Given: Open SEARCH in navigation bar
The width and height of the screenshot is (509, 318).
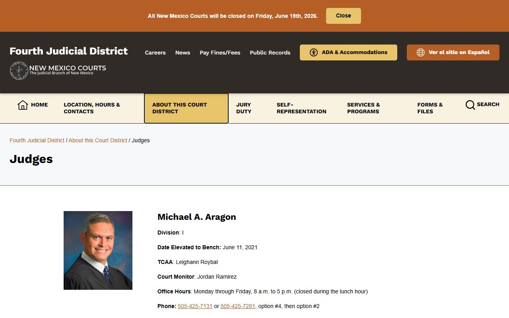Looking at the screenshot, I should pyautogui.click(x=482, y=105).
